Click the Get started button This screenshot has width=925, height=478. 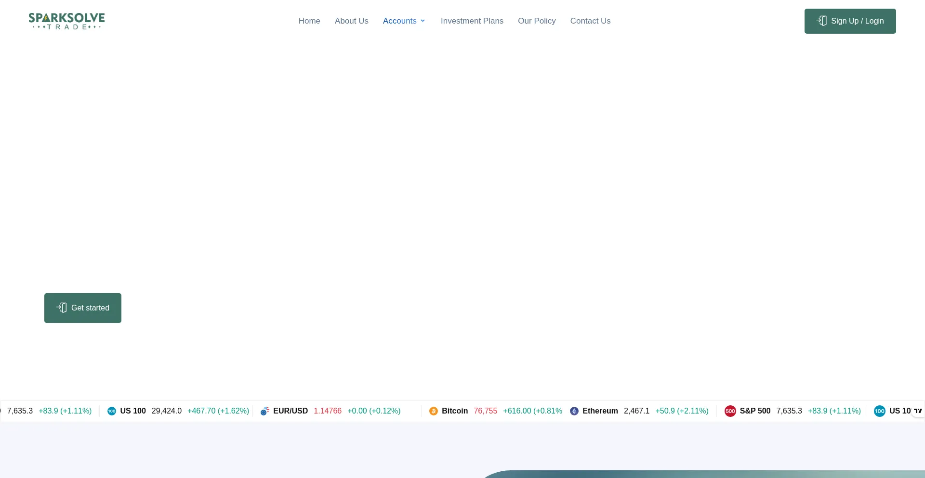pyautogui.click(x=83, y=308)
